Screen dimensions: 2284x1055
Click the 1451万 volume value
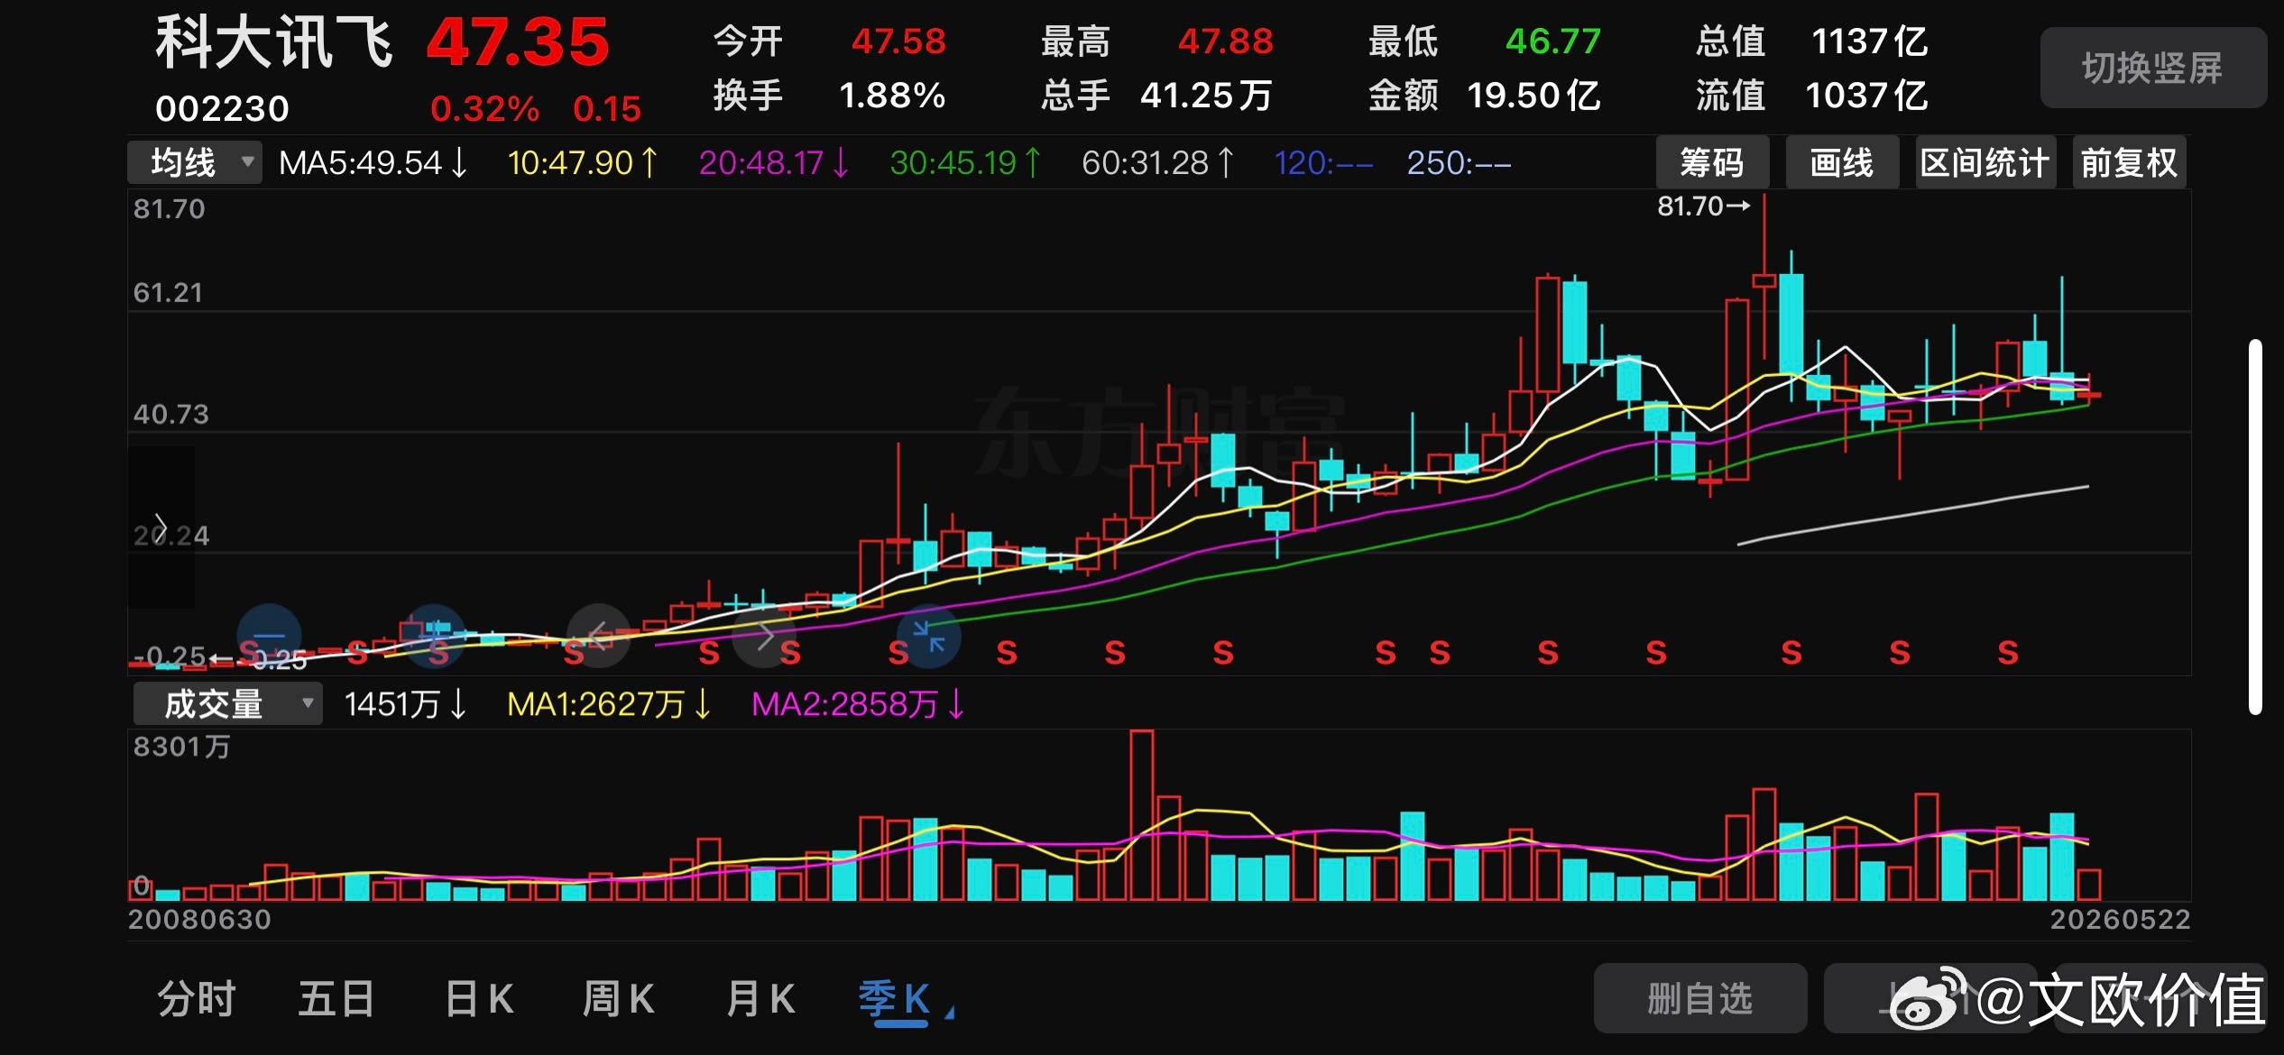pyautogui.click(x=406, y=704)
